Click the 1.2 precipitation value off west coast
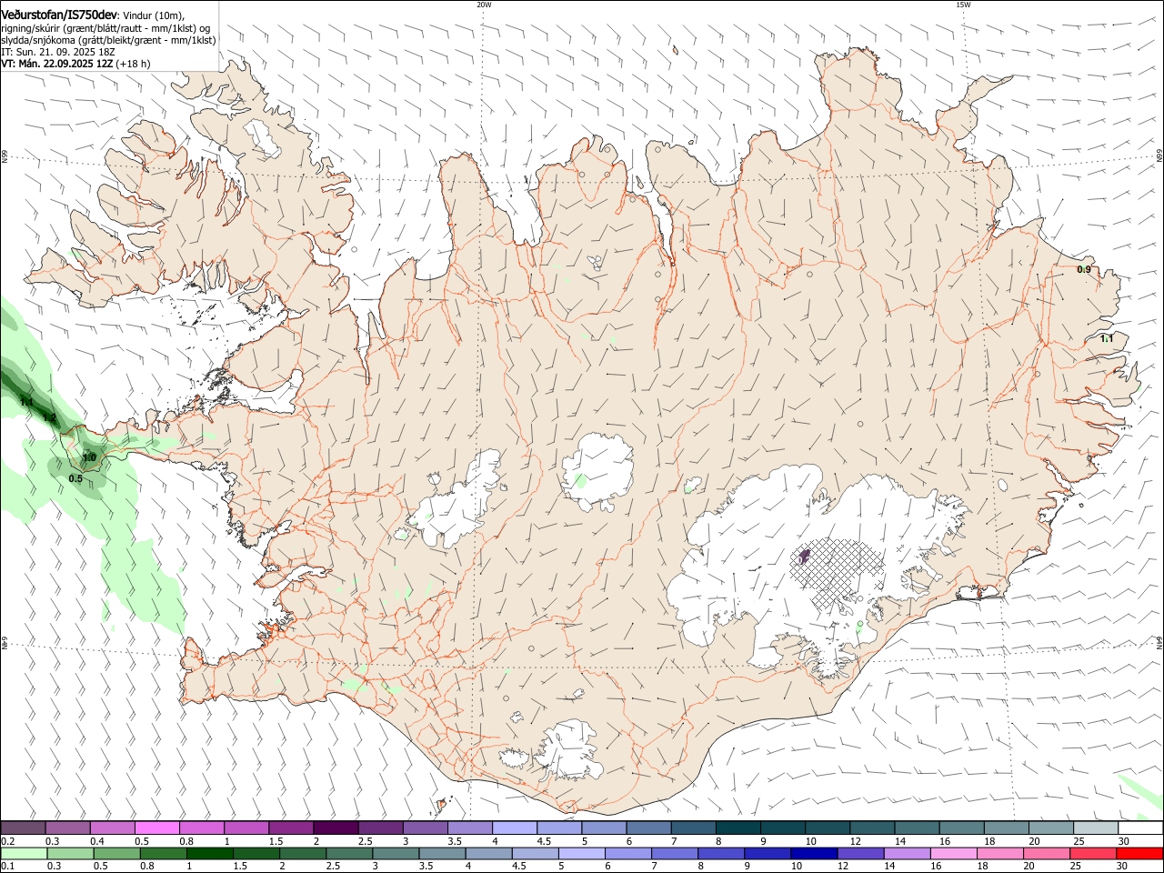The image size is (1164, 873). click(x=50, y=418)
